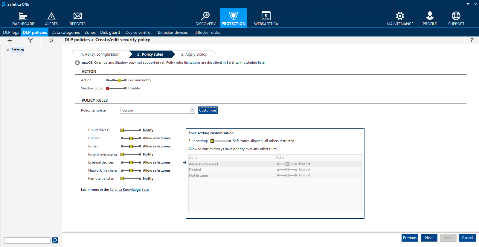Adjust the Action slider (Log and notify)
The height and width of the screenshot is (247, 479).
click(116, 80)
